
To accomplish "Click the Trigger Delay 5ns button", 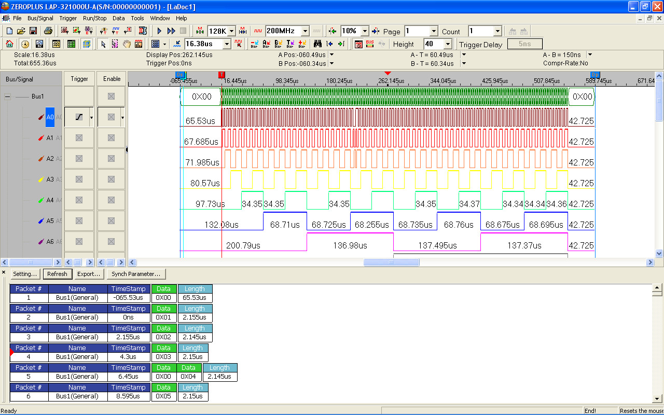I will coord(524,44).
